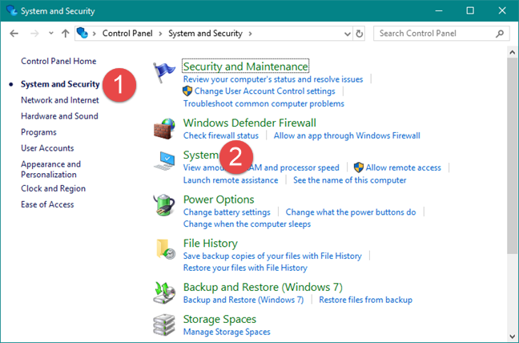
Task: Click the smaller Backup and Restore (Windows 7) link
Action: pyautogui.click(x=243, y=300)
